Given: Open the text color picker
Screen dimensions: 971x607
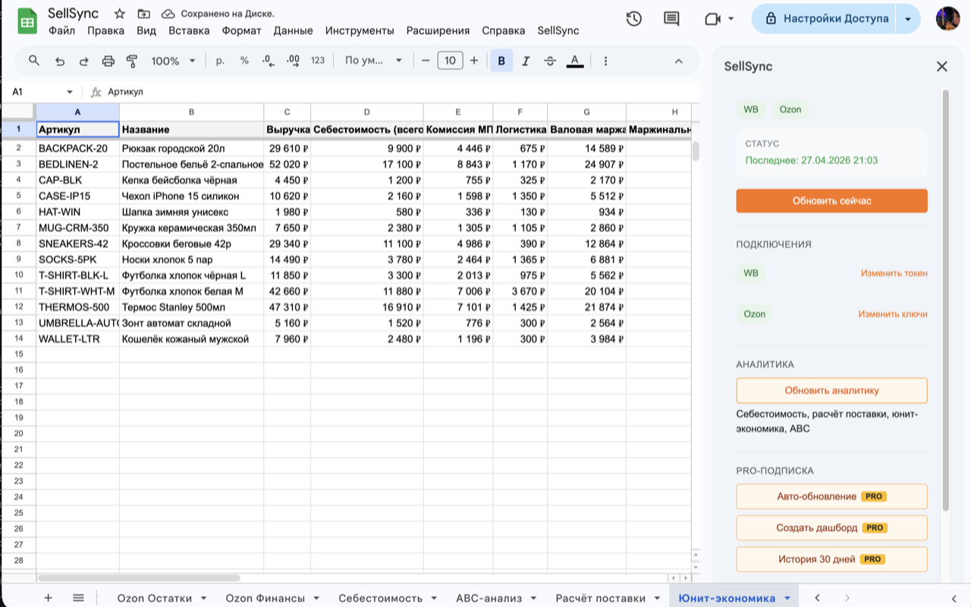Looking at the screenshot, I should [x=575, y=61].
